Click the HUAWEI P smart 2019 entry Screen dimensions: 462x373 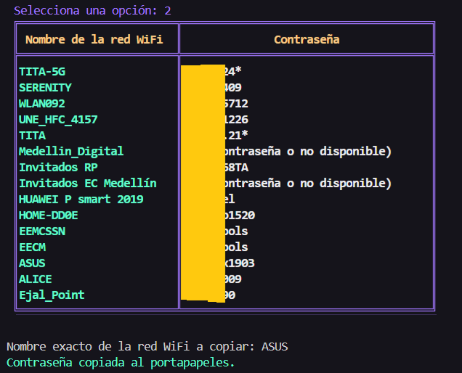point(81,200)
